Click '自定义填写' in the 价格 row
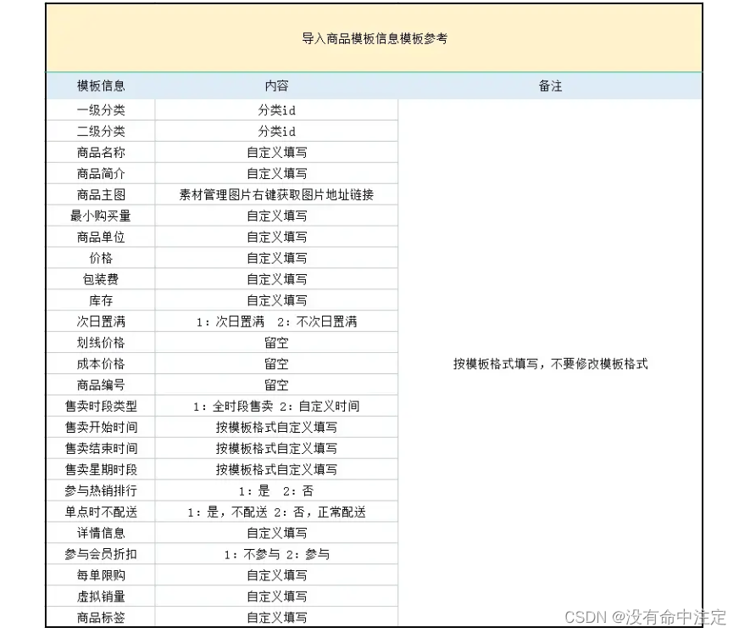Viewport: 739px width, 633px height. 276,258
